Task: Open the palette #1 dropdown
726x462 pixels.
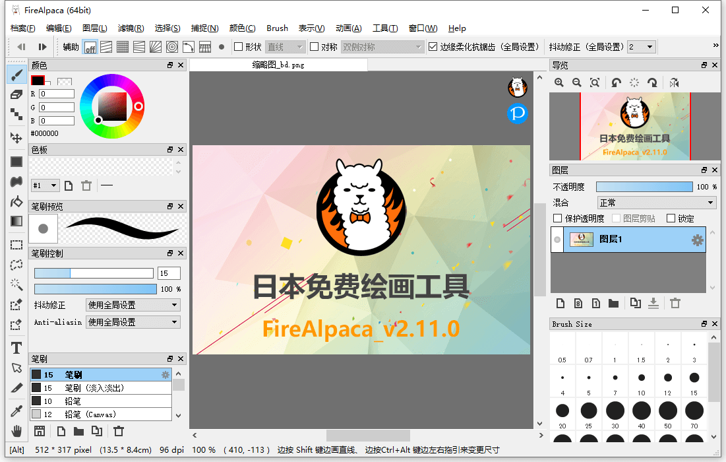Action: 45,185
